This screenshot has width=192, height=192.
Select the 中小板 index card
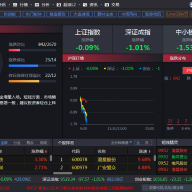click(178, 39)
